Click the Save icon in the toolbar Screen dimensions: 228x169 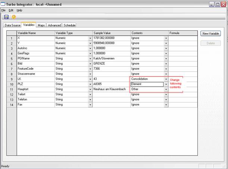[6, 17]
